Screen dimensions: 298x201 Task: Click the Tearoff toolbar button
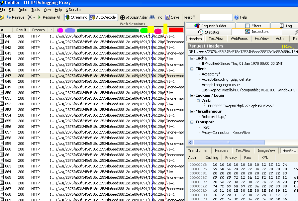189,17
